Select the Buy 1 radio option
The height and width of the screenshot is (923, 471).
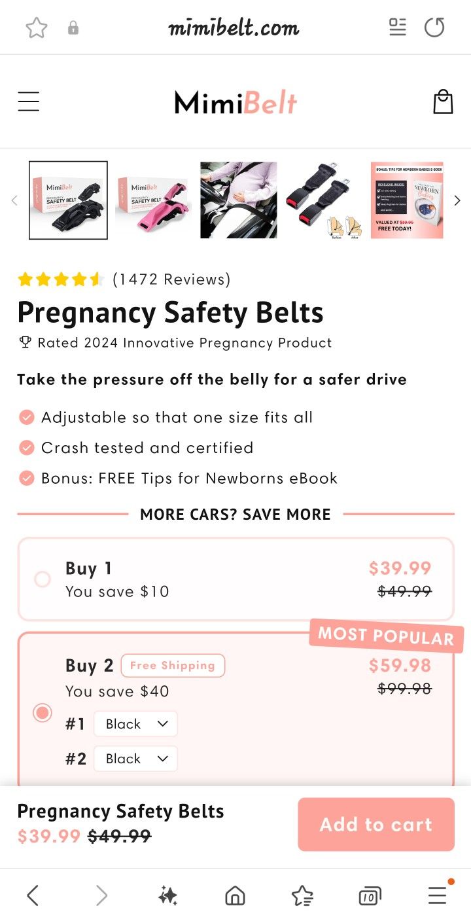point(43,579)
